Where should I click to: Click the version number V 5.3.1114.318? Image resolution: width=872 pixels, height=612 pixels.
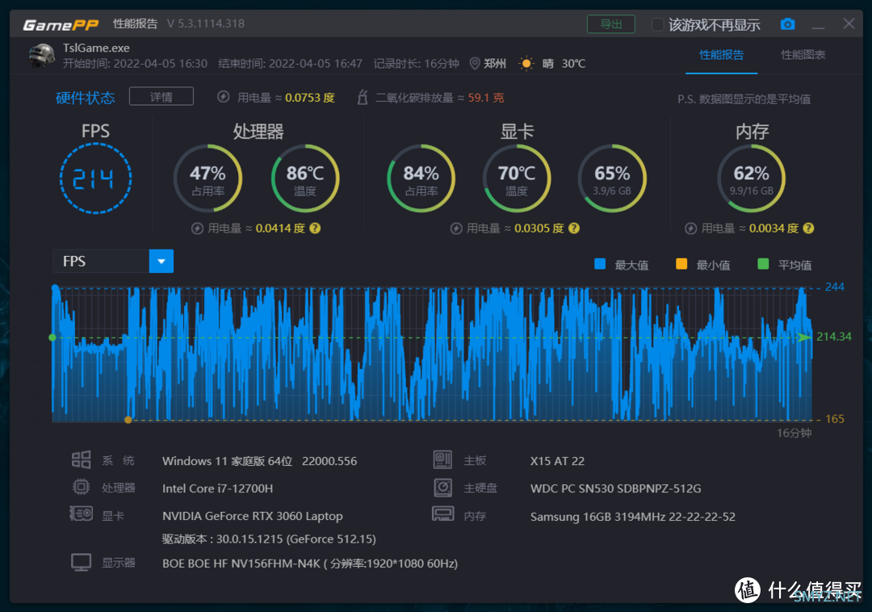click(206, 24)
